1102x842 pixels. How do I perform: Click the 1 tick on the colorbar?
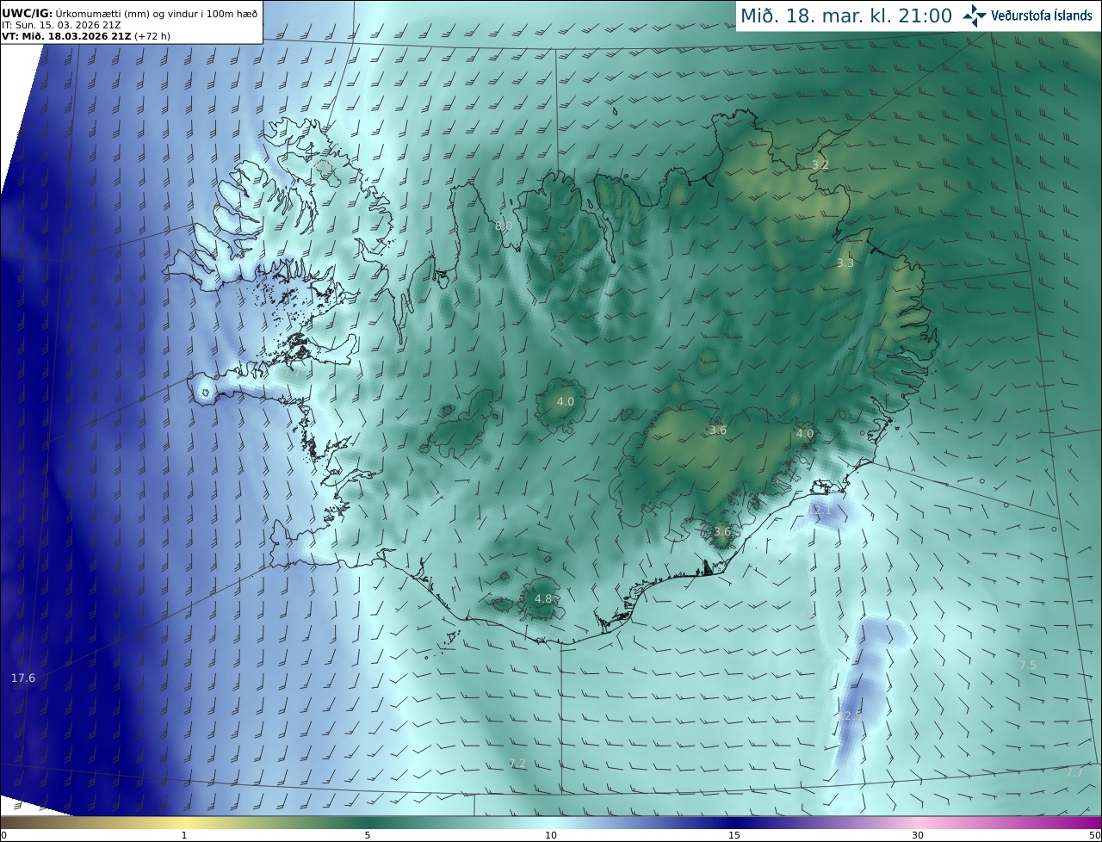click(x=184, y=835)
